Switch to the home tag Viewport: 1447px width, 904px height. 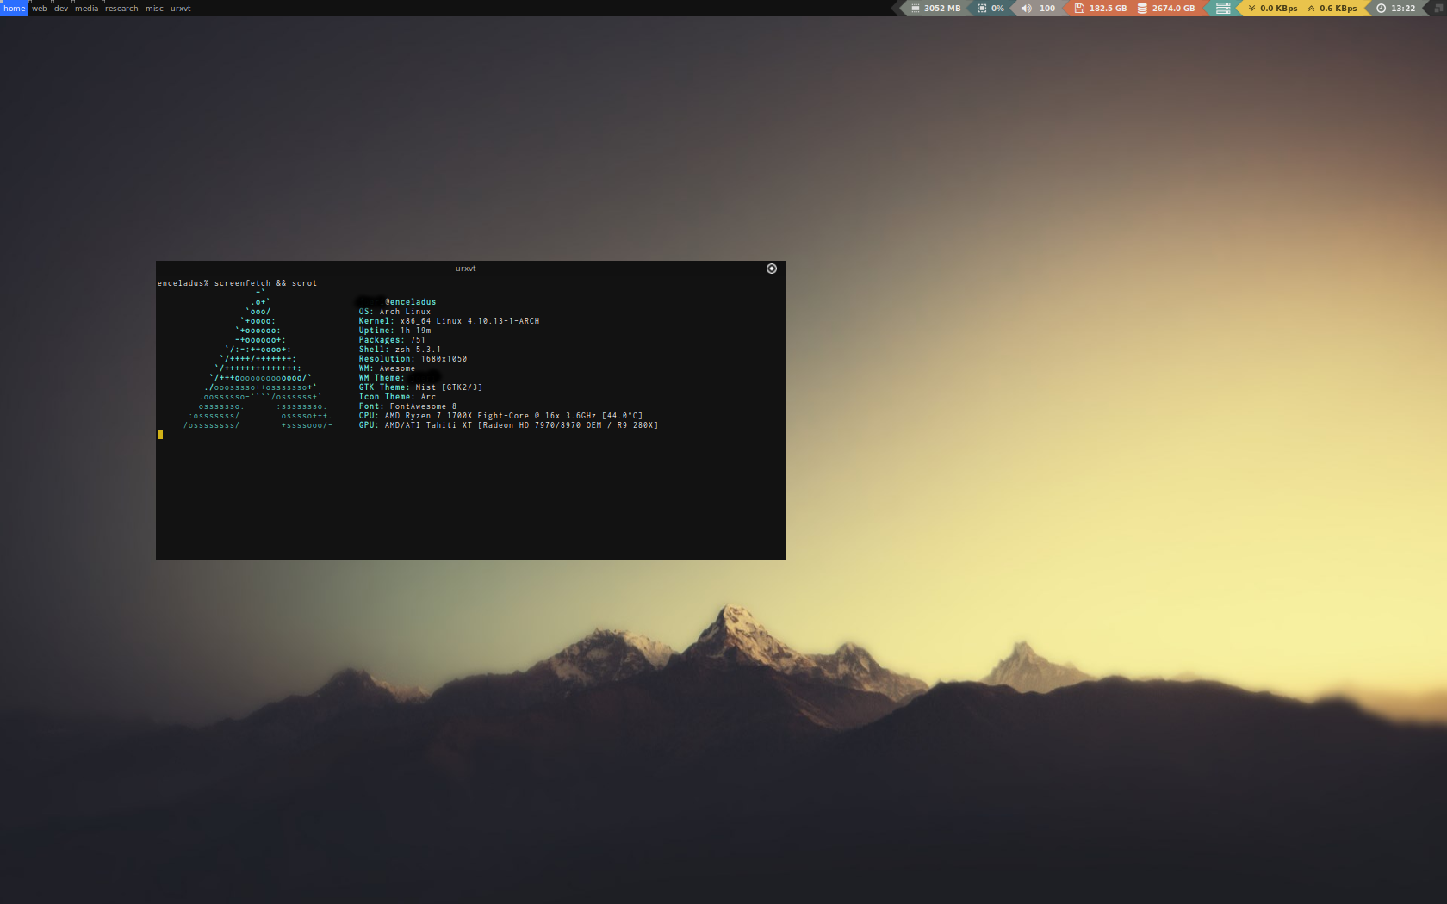point(14,9)
